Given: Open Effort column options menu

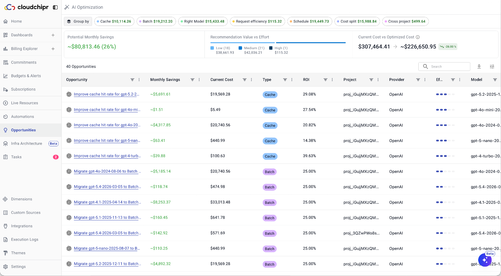Looking at the screenshot, I should (460, 80).
